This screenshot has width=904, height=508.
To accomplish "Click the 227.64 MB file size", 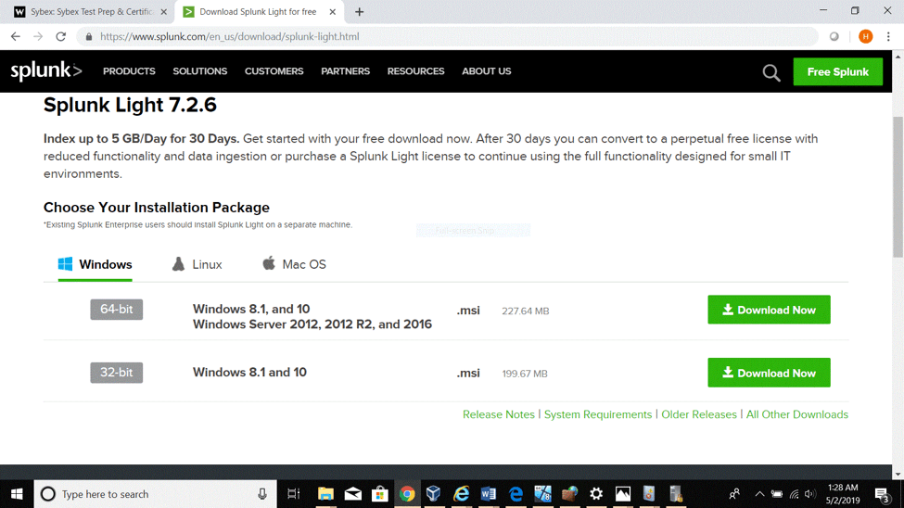I will click(x=525, y=311).
